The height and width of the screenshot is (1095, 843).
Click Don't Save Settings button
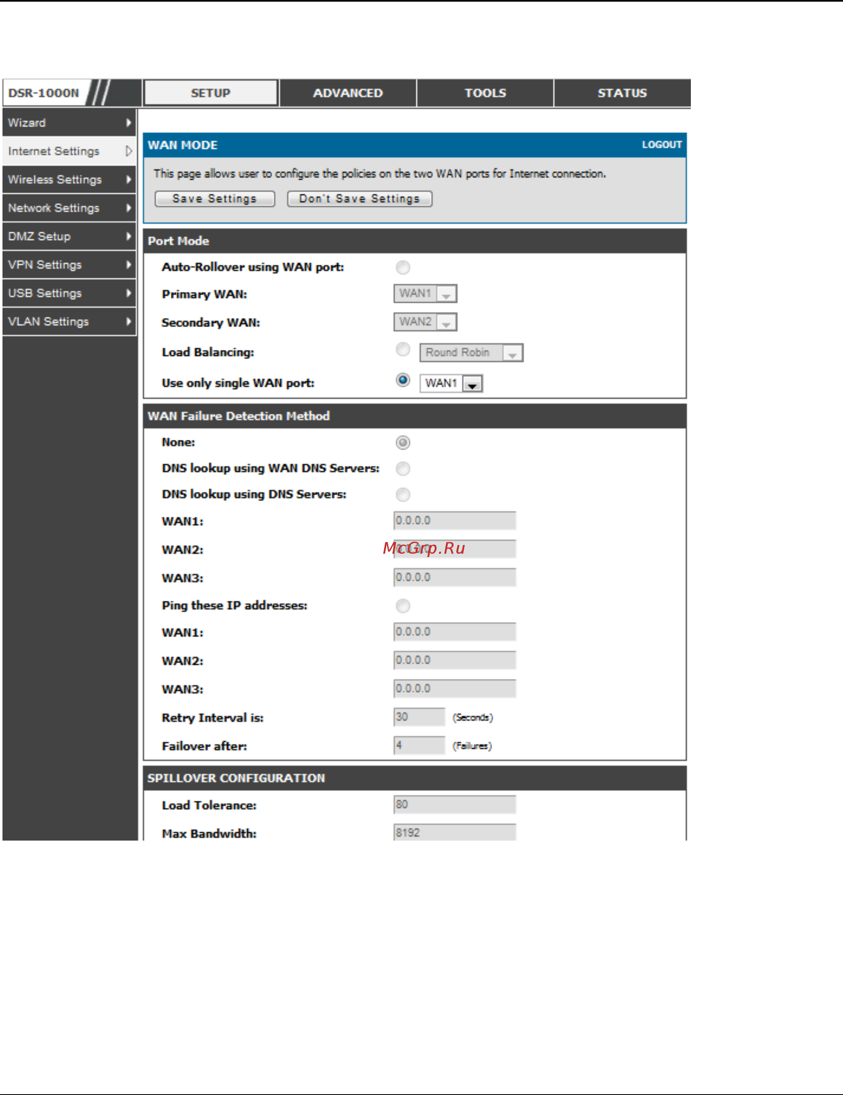359,199
